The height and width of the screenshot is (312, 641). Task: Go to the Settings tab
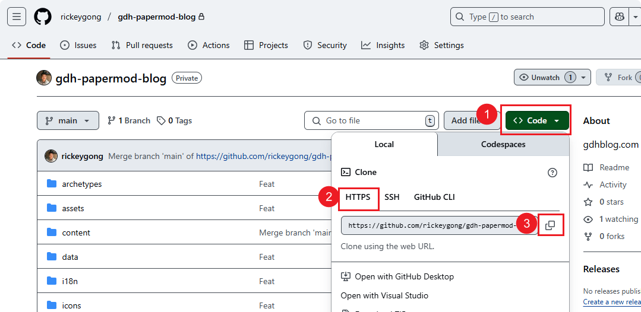pyautogui.click(x=441, y=45)
